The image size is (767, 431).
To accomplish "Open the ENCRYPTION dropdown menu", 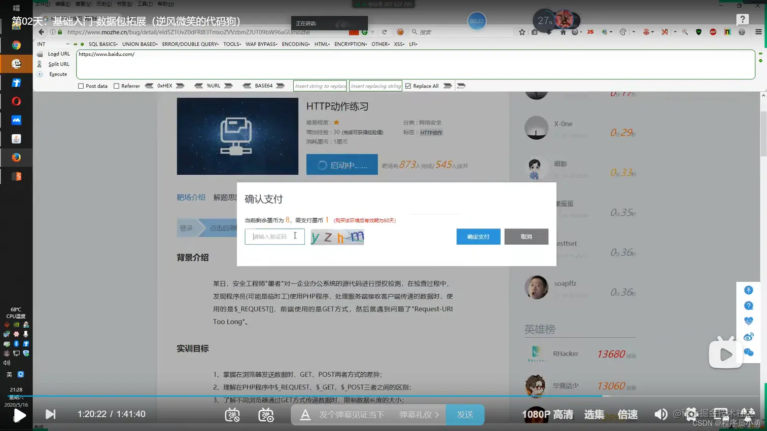I will tap(351, 44).
